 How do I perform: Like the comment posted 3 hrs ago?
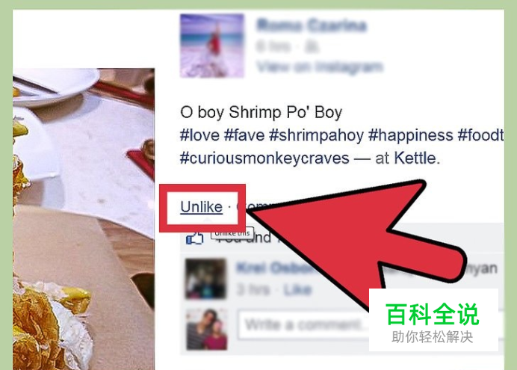(x=297, y=289)
